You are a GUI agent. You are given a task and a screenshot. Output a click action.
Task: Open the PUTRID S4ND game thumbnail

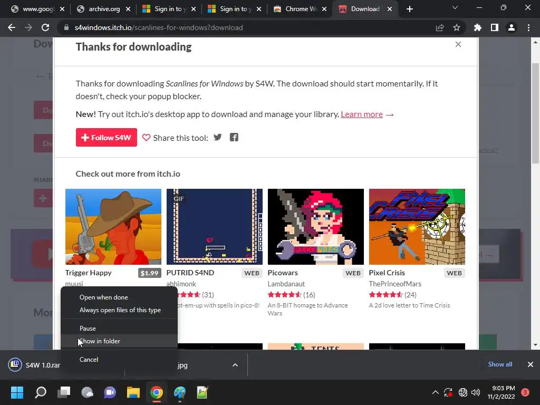215,227
